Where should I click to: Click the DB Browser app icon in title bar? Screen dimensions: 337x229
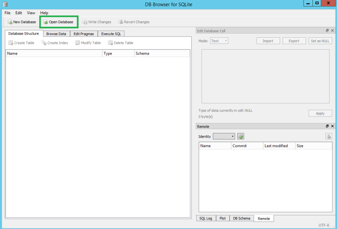(x=5, y=4)
